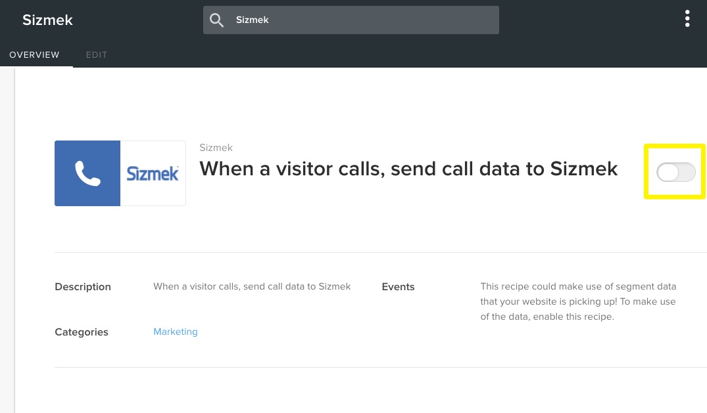The image size is (707, 413).
Task: Click the yellow-highlighted toggle area
Action: (675, 172)
